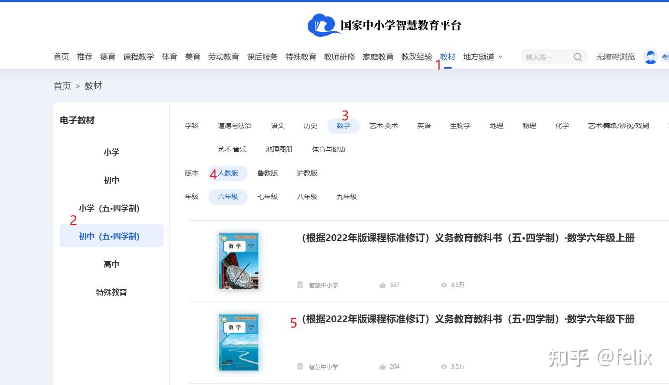Go to the 推荐 nav tab

pyautogui.click(x=85, y=57)
